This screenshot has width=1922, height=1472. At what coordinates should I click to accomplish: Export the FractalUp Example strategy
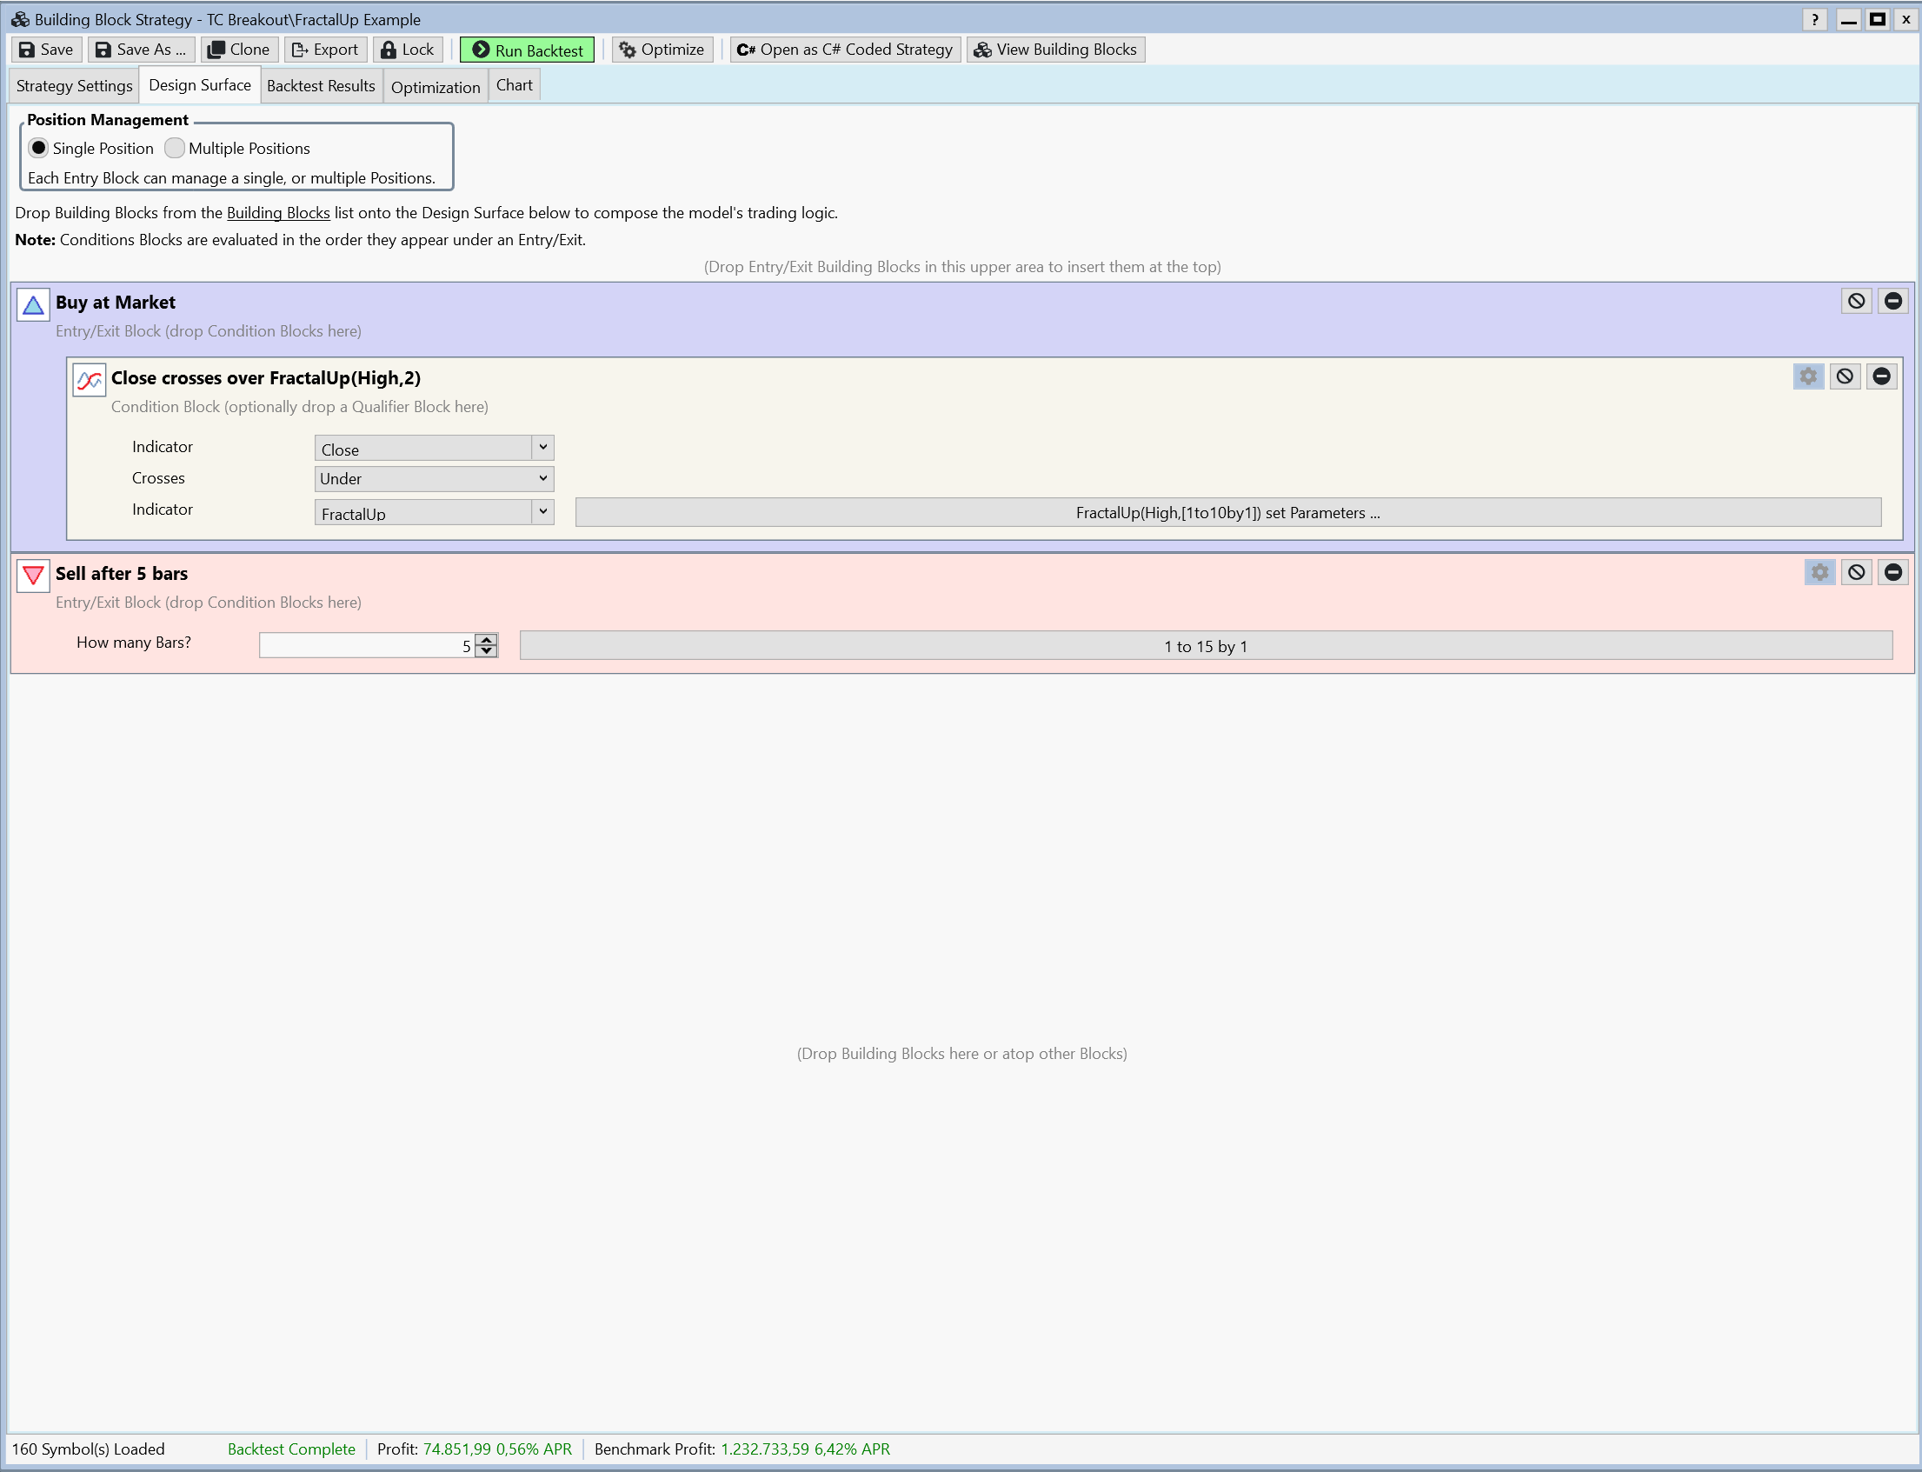324,49
